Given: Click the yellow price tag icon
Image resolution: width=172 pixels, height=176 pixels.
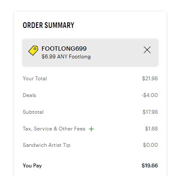Looking at the screenshot, I should click(33, 50).
